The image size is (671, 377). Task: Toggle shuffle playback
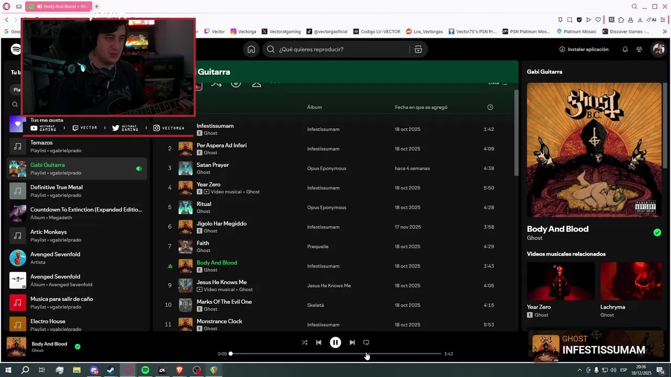pos(305,342)
